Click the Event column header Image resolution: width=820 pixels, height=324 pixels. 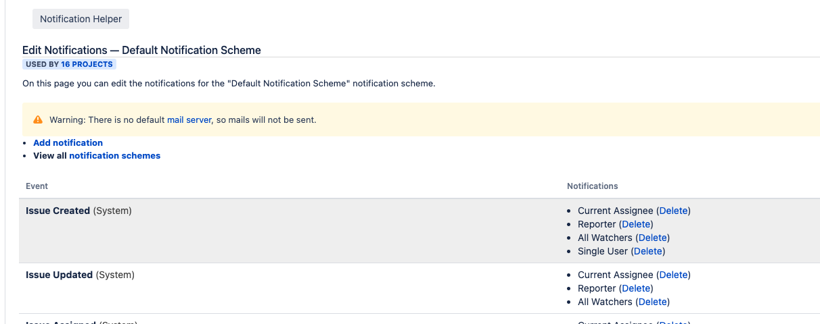[x=37, y=186]
